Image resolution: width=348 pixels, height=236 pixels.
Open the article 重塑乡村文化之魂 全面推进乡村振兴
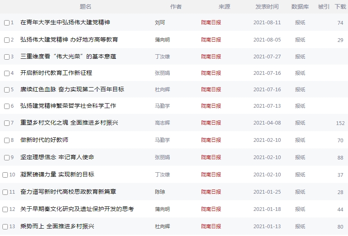point(69,123)
